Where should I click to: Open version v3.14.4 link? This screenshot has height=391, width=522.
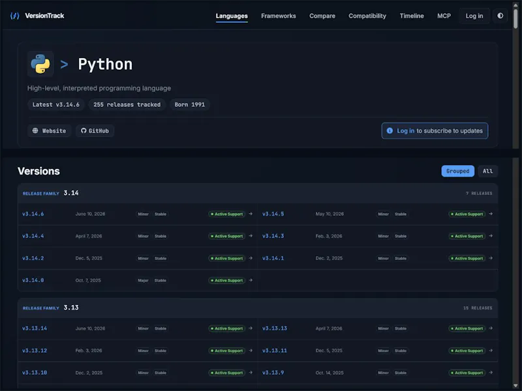coord(33,236)
